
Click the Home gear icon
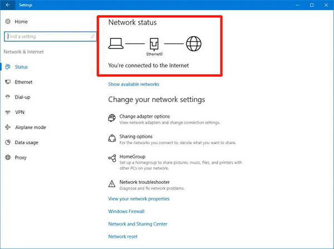(x=8, y=21)
